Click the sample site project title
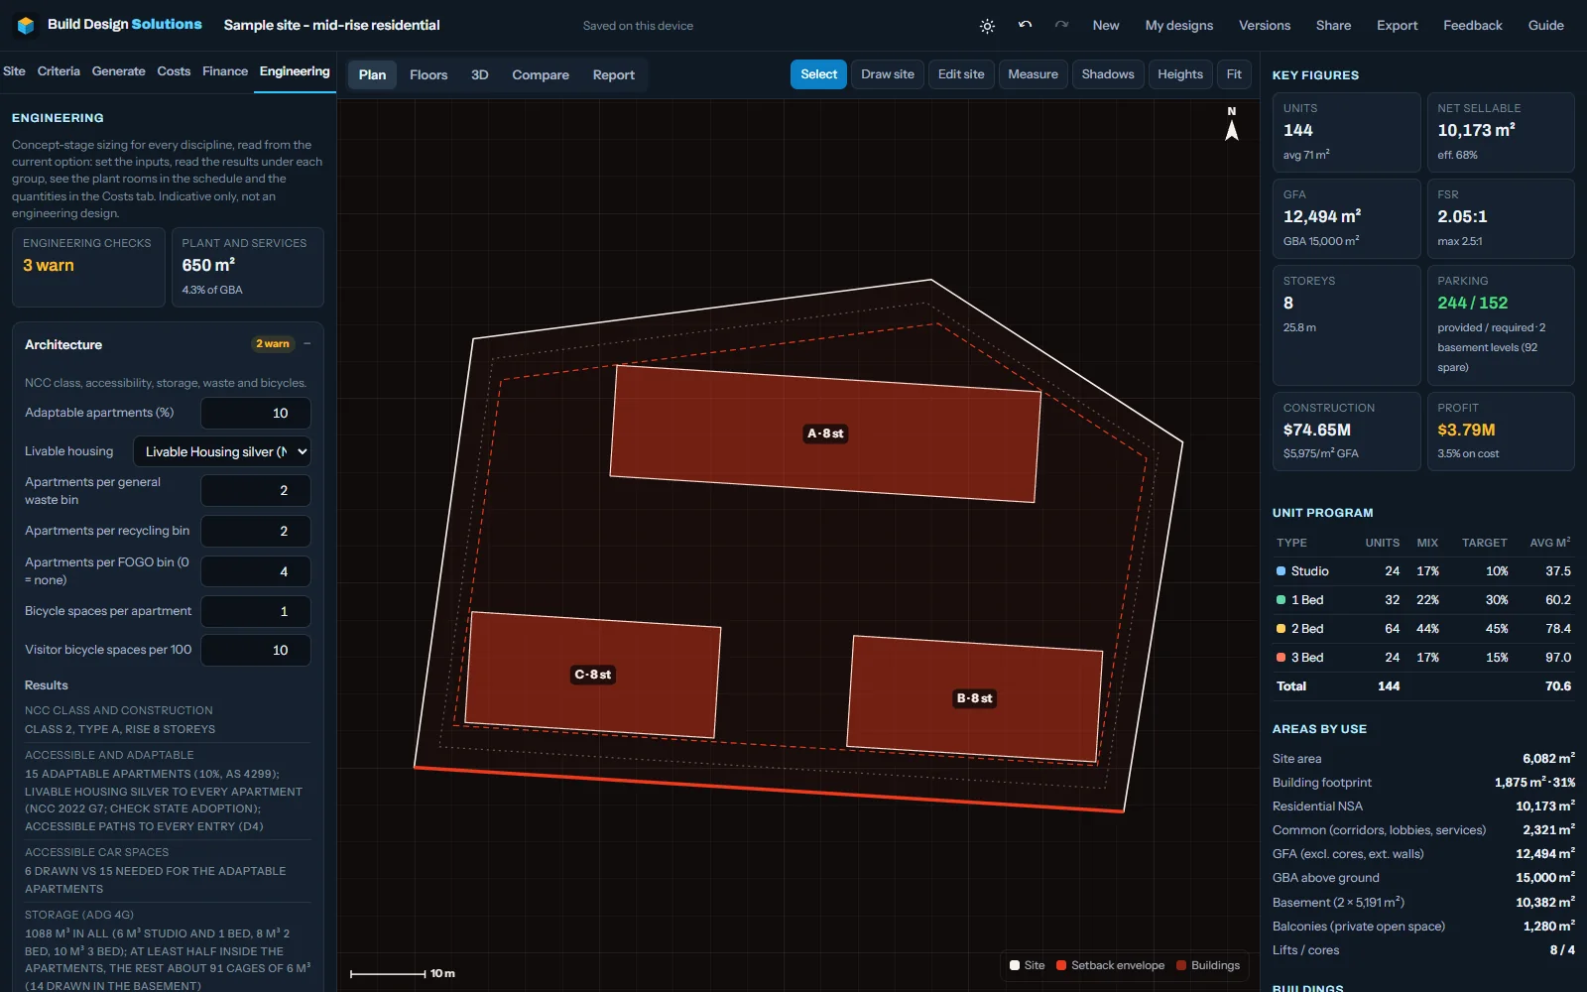Viewport: 1587px width, 992px height. [x=331, y=25]
